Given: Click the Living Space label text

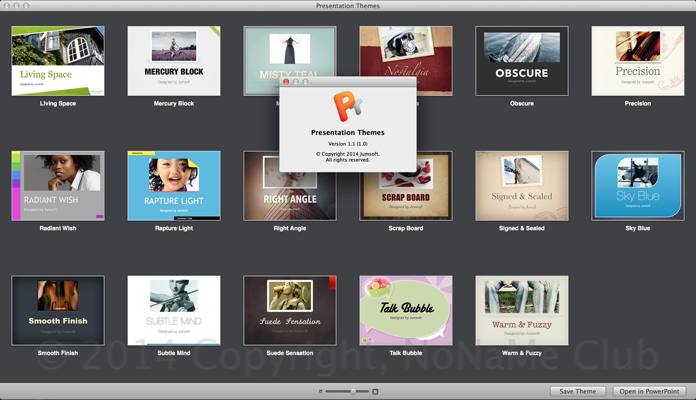Looking at the screenshot, I should (58, 103).
